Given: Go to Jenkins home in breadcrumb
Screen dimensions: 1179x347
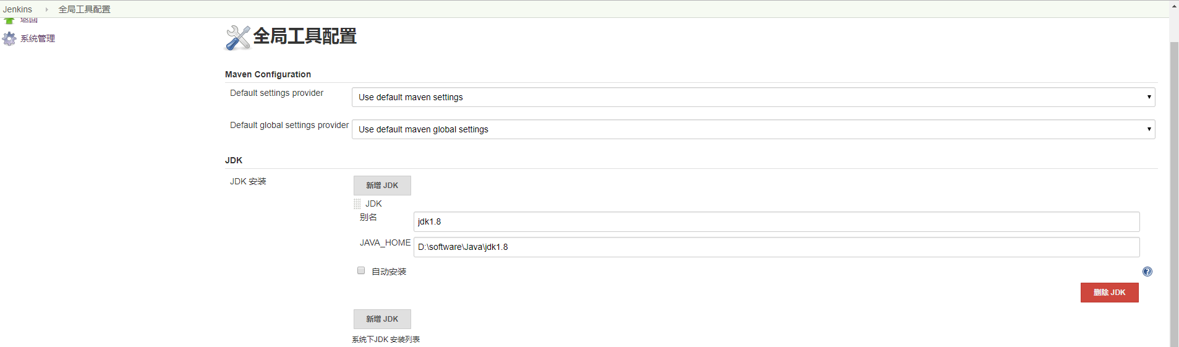Looking at the screenshot, I should [17, 9].
